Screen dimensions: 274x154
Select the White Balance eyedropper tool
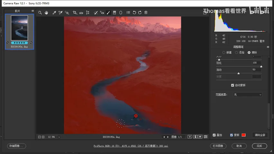point(54,13)
